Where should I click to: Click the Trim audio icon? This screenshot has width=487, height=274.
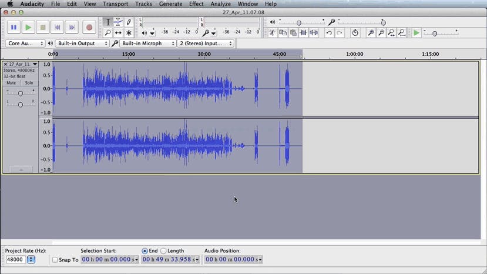point(303,33)
